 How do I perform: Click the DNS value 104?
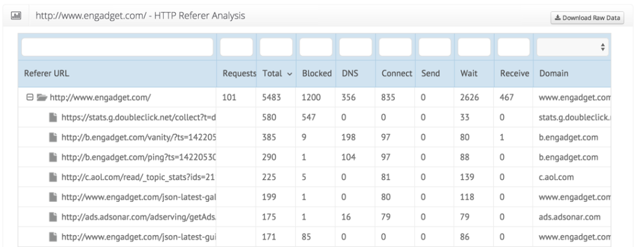coord(348,157)
